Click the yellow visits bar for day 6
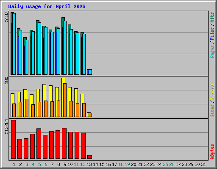This screenshot has height=169, width=217. (44, 101)
